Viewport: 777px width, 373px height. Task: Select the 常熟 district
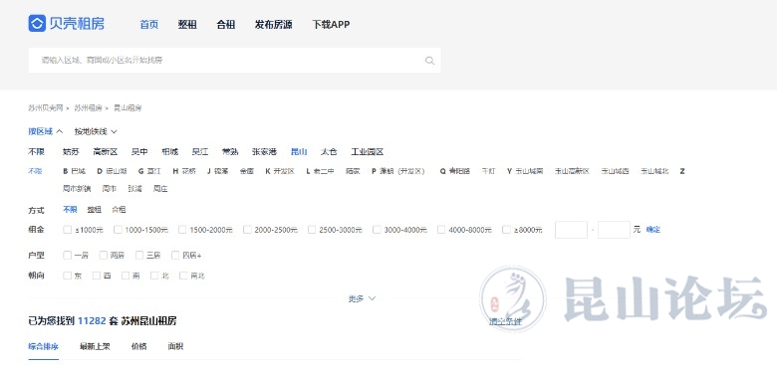tap(230, 152)
